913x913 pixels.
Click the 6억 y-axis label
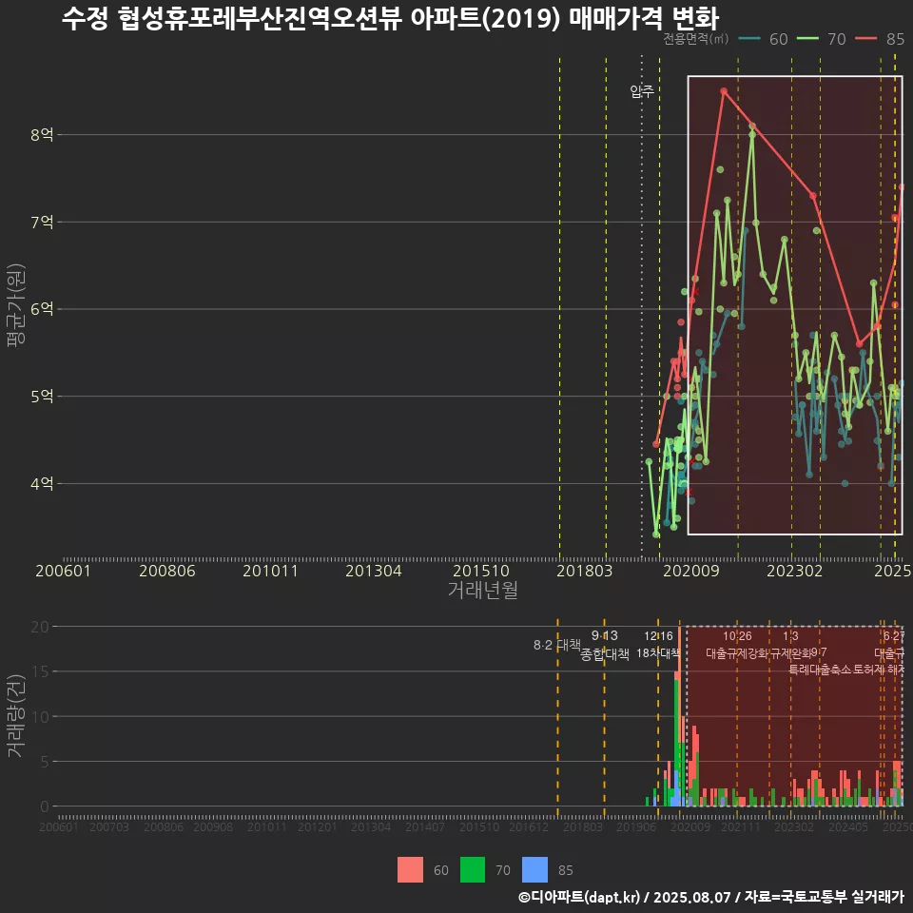(42, 309)
